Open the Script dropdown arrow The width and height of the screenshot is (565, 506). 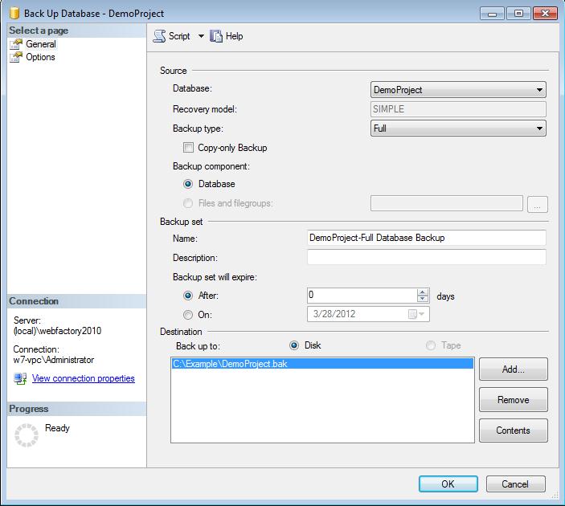(x=201, y=36)
